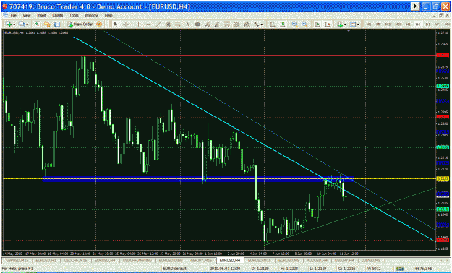Image resolution: width=452 pixels, height=273 pixels.
Task: Open the New Chart toolbar icon
Action: (8, 25)
